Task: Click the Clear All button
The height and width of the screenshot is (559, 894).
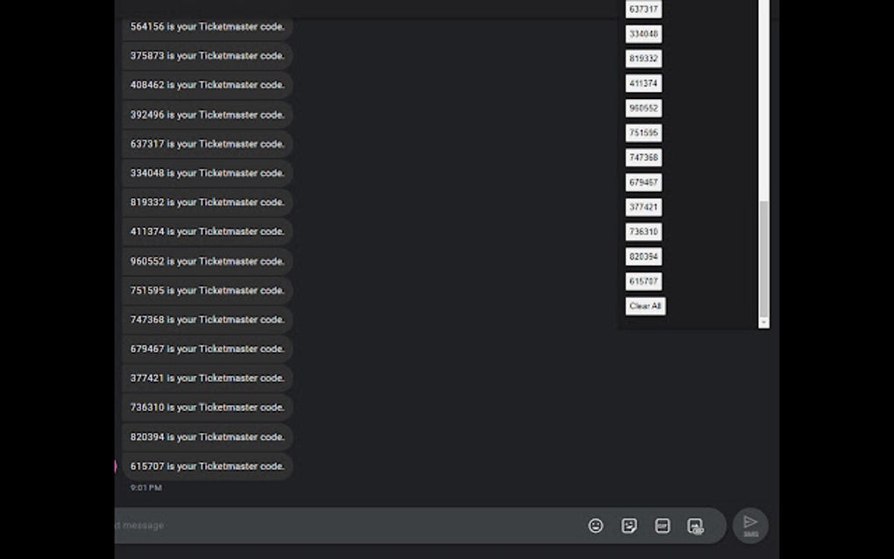Action: point(645,306)
